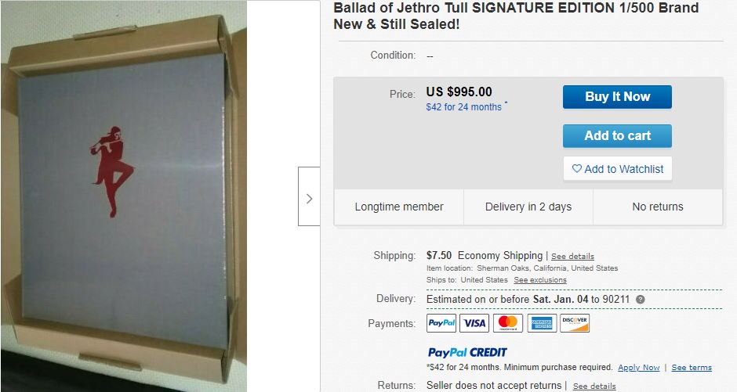This screenshot has width=737, height=392.
Task: Open See exclusions link under Ships to
Action: click(540, 280)
